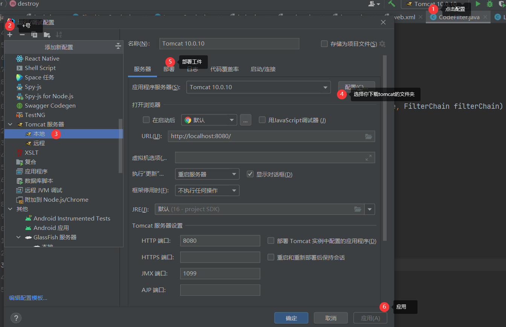The height and width of the screenshot is (327, 506).
Task: Open the 应用程序服务器 dropdown
Action: (x=259, y=87)
